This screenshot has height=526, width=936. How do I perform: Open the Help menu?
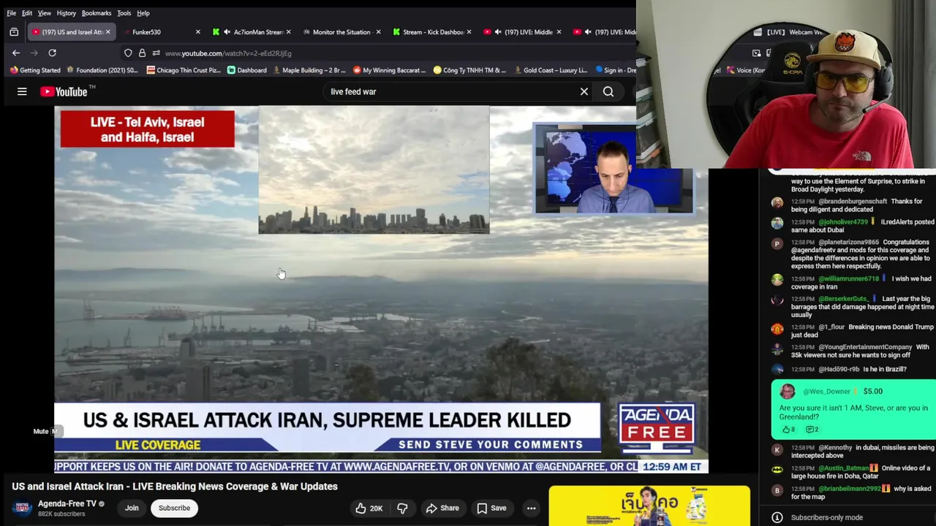pos(143,13)
